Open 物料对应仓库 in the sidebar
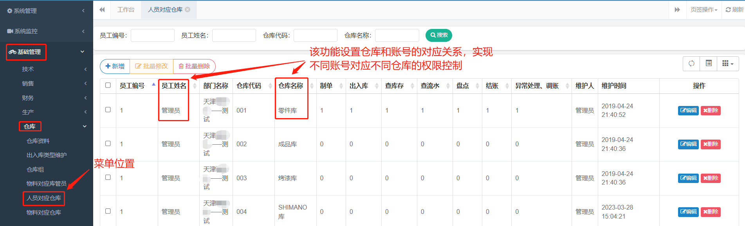This screenshot has height=226, width=745. point(44,213)
